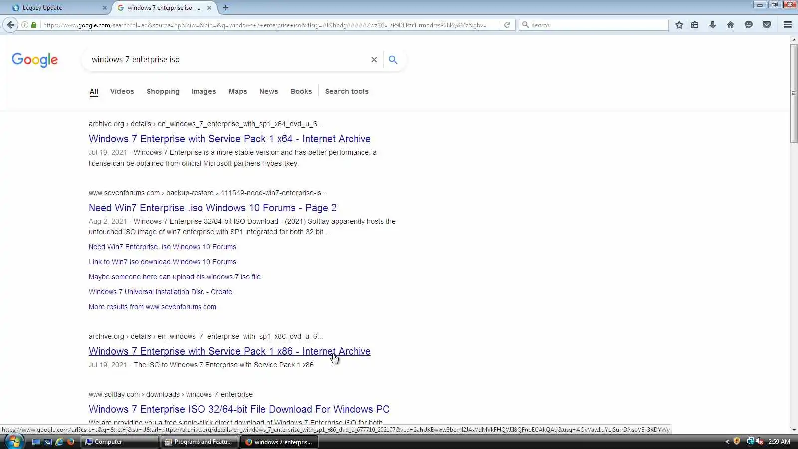Image resolution: width=798 pixels, height=449 pixels.
Task: Switch to News results
Action: coord(269,91)
